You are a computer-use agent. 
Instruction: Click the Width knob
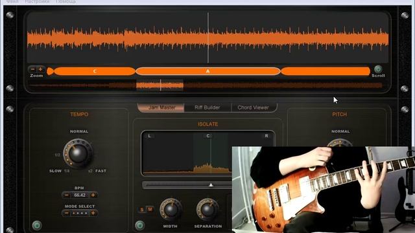click(171, 210)
